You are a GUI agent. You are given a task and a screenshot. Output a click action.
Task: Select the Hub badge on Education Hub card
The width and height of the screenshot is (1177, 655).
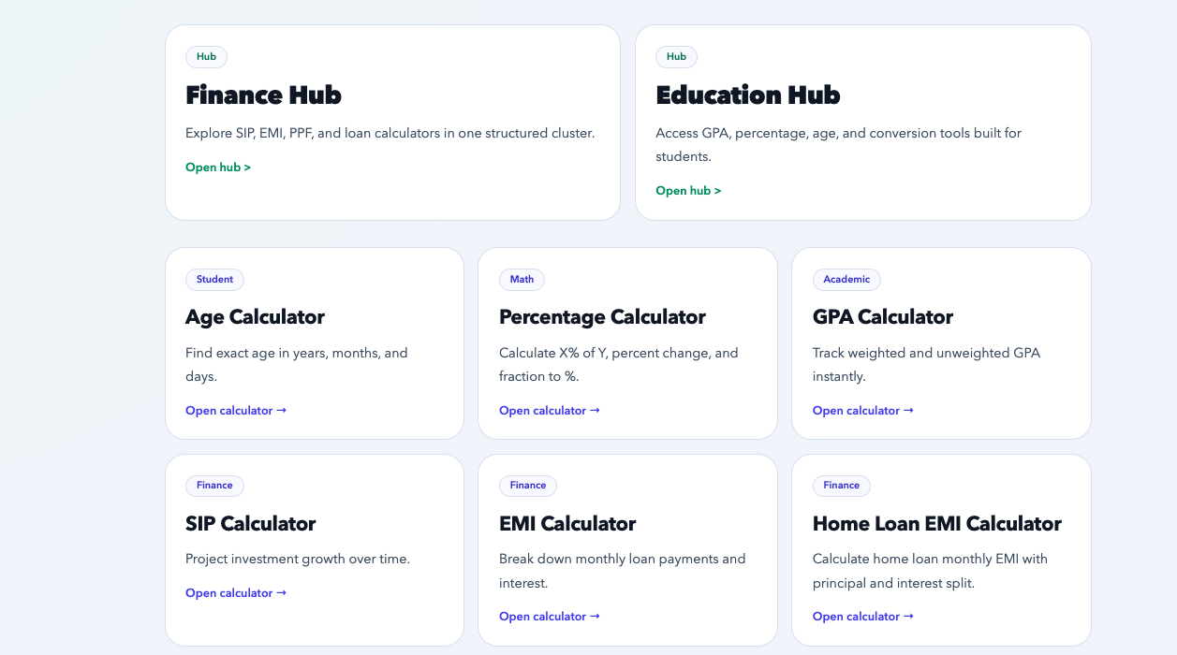tap(676, 57)
